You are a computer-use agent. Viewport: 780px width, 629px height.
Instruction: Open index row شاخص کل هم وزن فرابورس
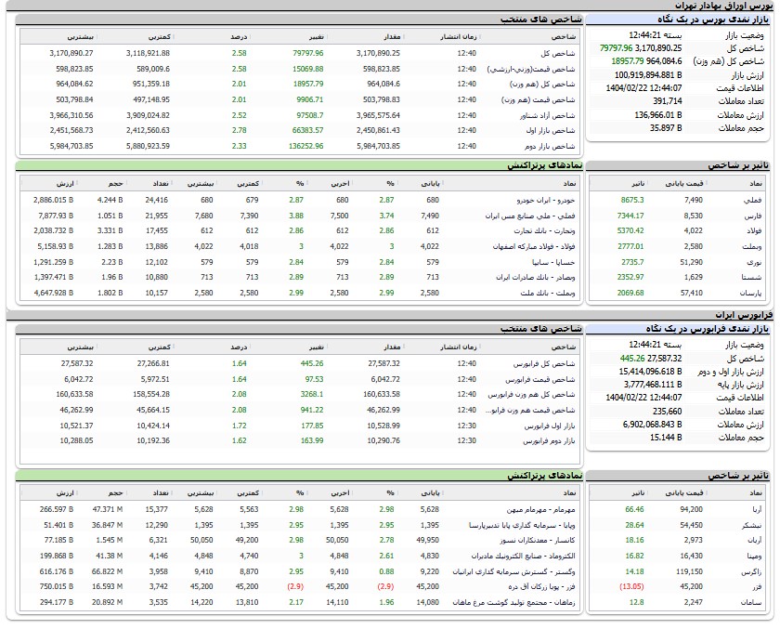pos(300,395)
